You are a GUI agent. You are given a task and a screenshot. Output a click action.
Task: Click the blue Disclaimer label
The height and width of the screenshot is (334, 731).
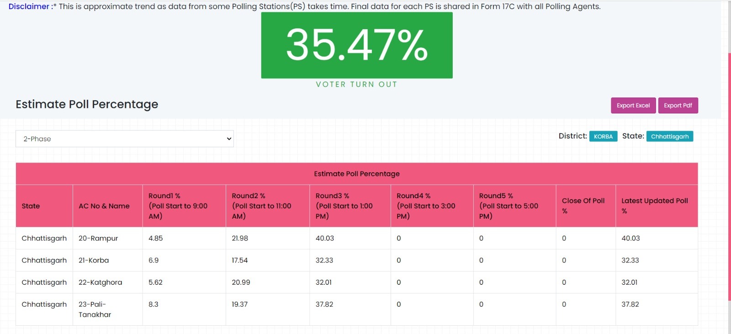coord(29,6)
